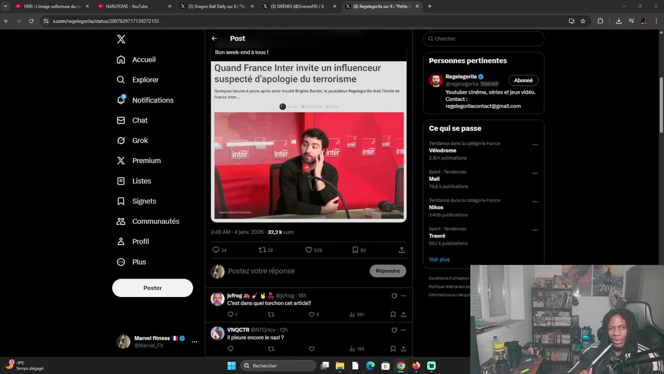Open the Nikos trending topic
Viewport: 664px width, 374px height.
(x=483, y=207)
